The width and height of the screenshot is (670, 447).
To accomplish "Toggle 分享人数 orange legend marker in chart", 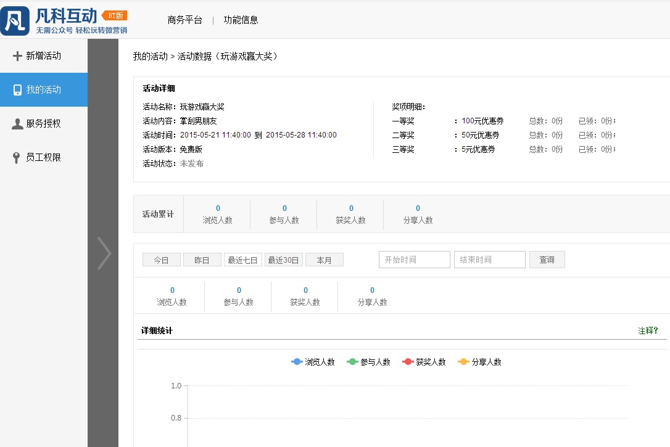I will pos(463,362).
